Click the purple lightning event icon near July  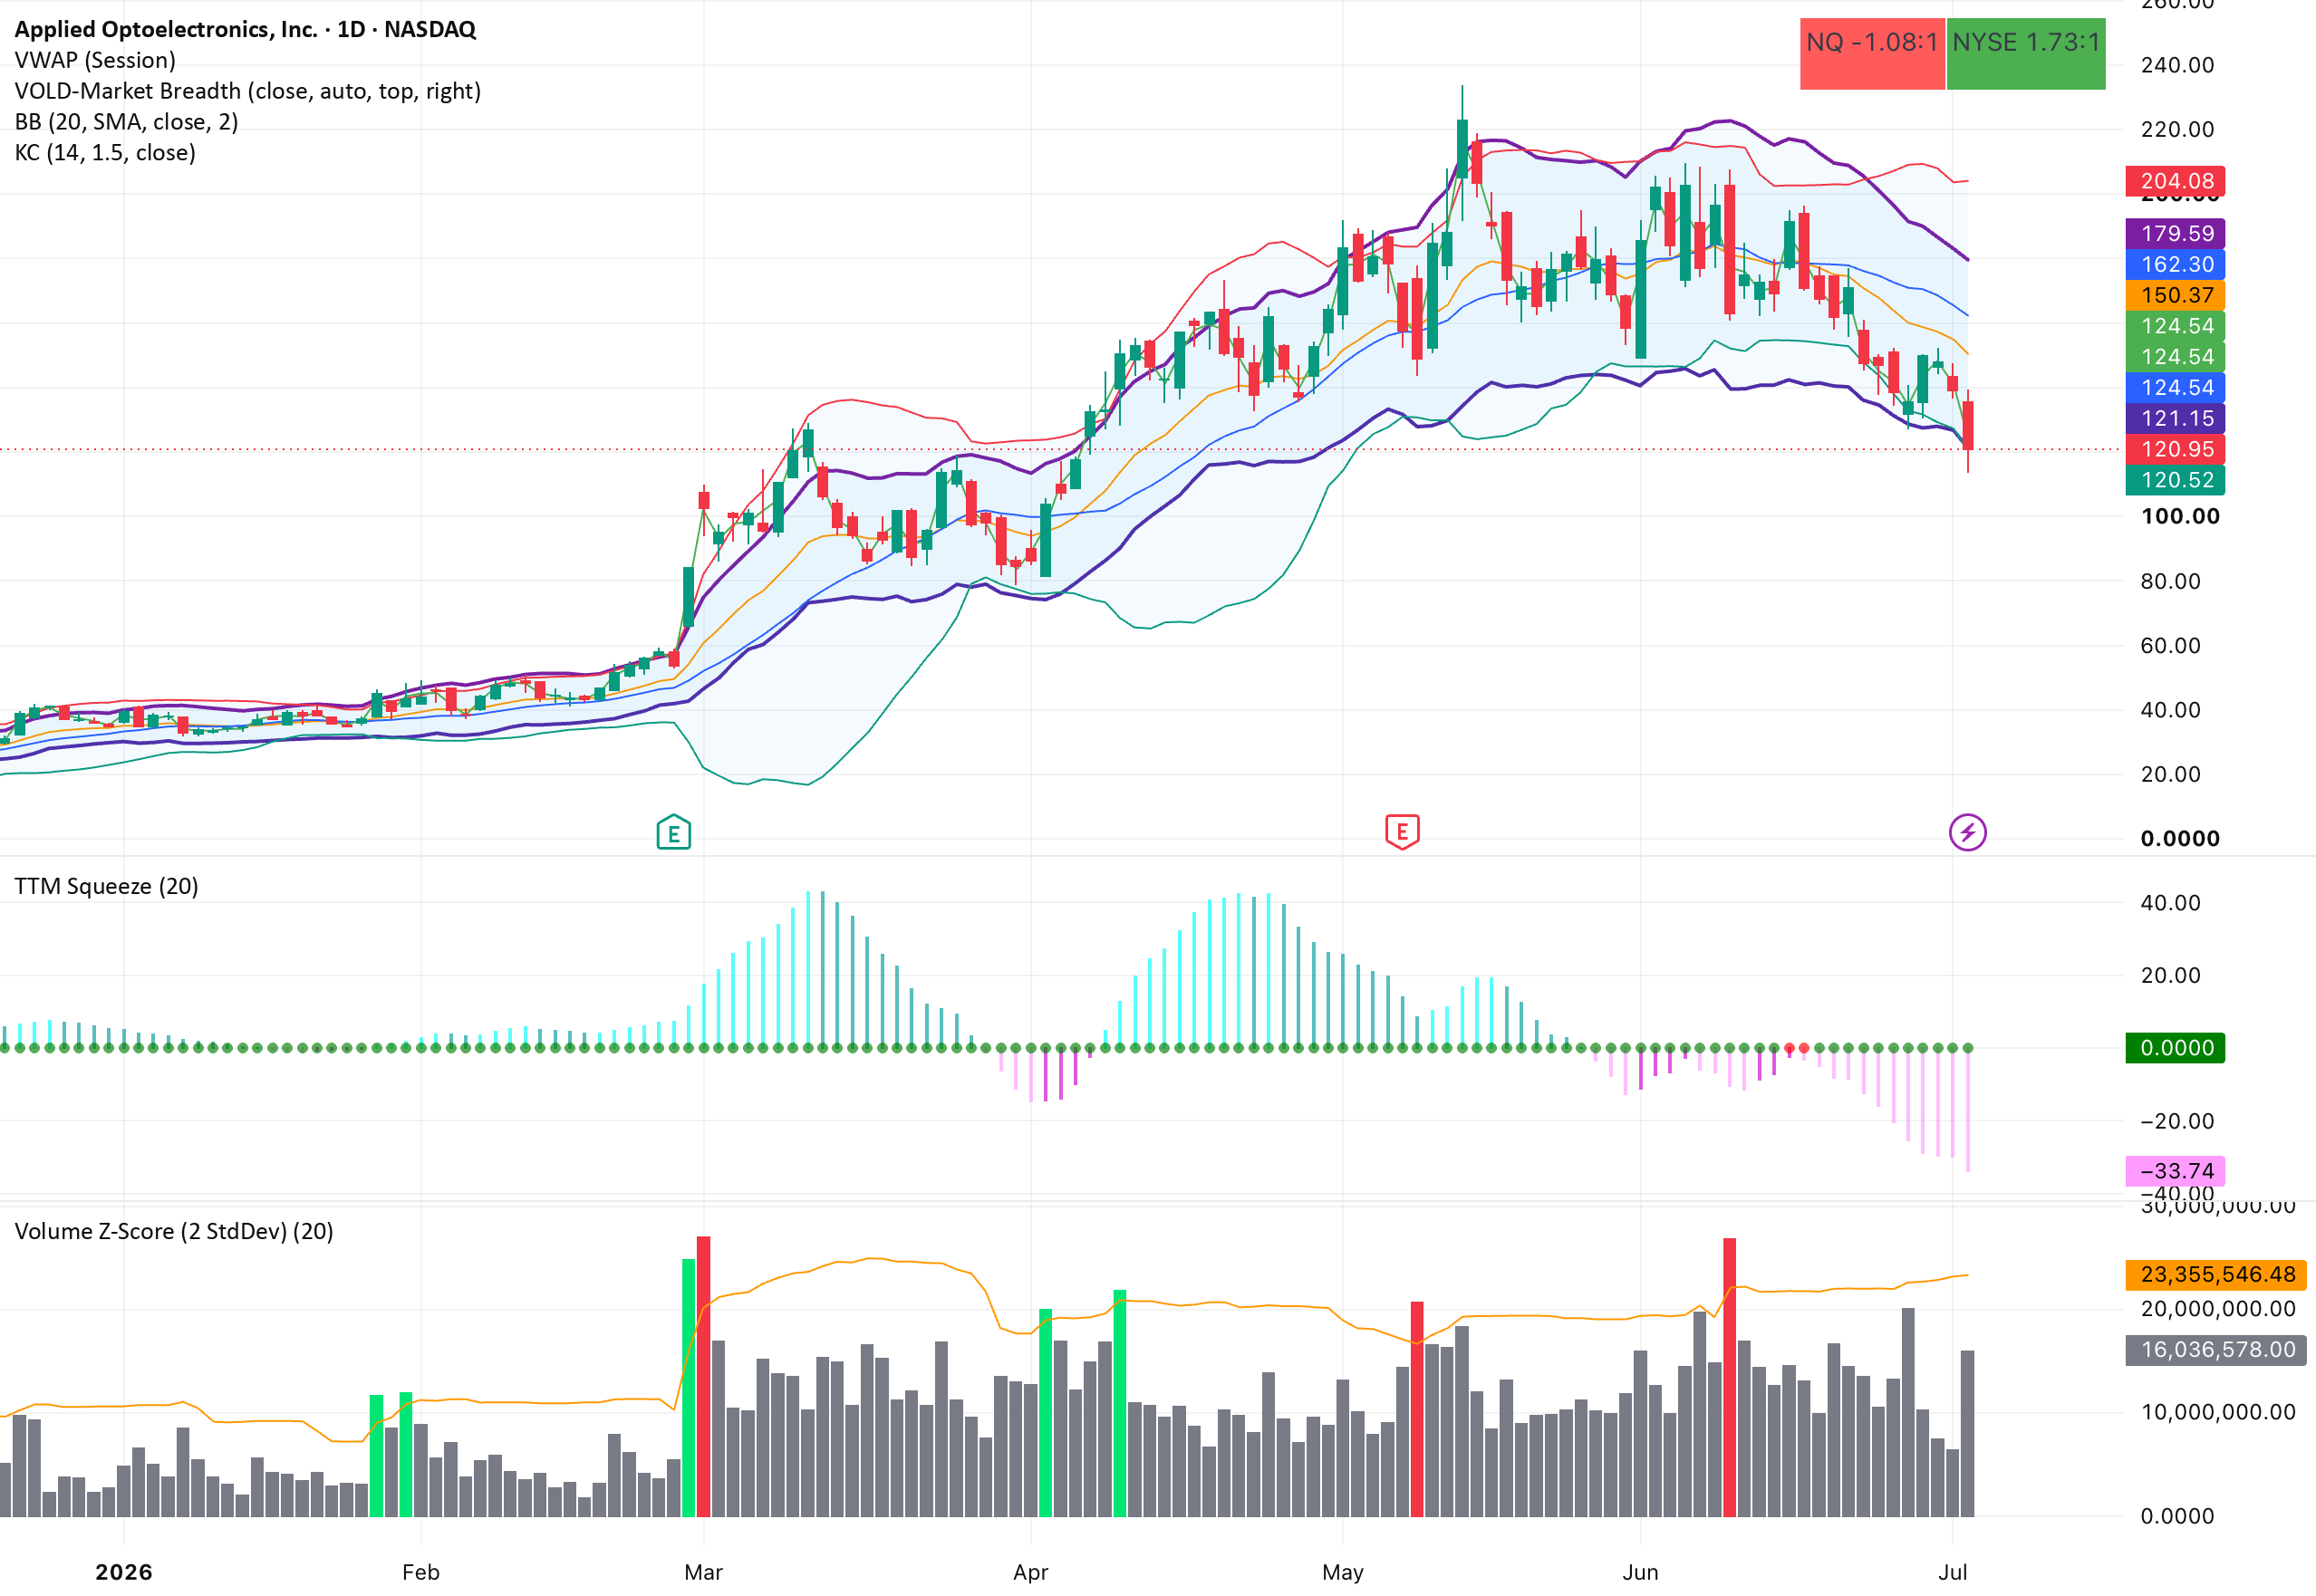tap(1967, 832)
